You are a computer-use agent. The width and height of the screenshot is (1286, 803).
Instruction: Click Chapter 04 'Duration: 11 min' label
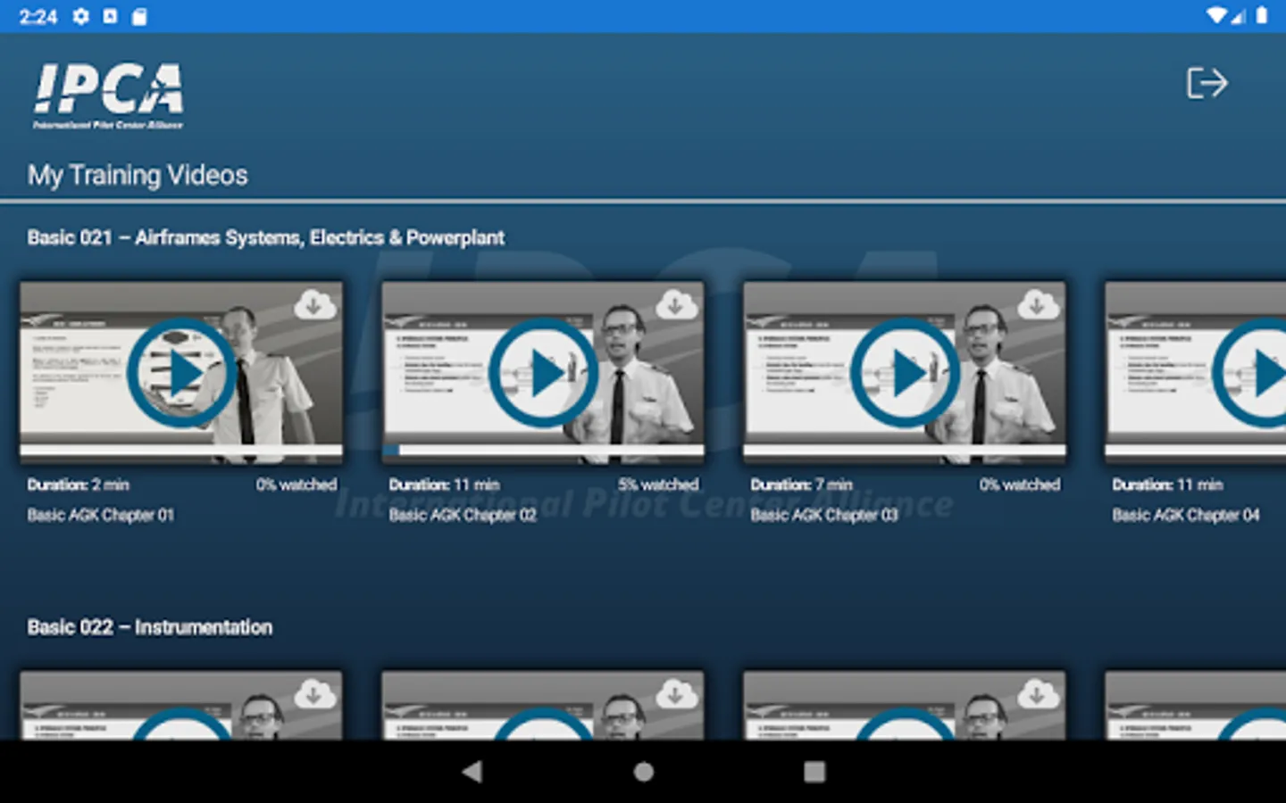1167,484
